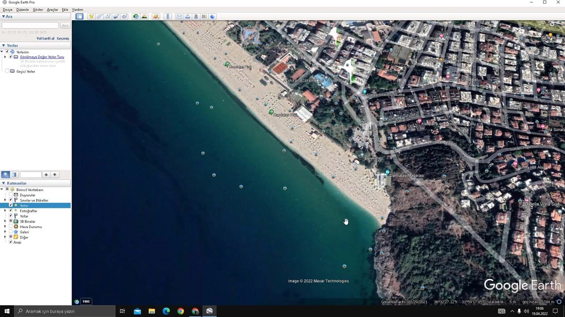Click the Add Placemark pushpin icon
The width and height of the screenshot is (565, 317).
click(x=91, y=16)
